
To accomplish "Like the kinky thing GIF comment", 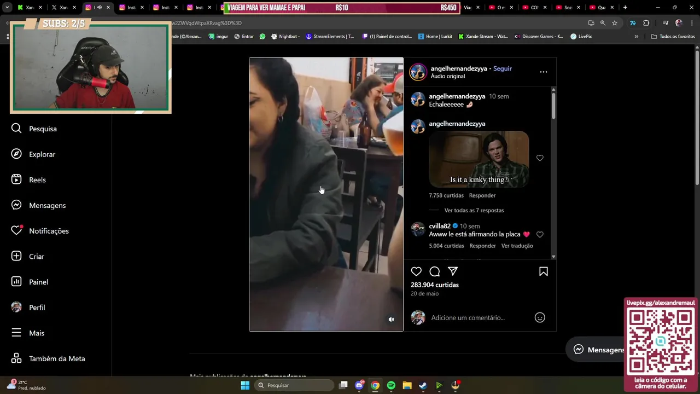I will coord(540,158).
